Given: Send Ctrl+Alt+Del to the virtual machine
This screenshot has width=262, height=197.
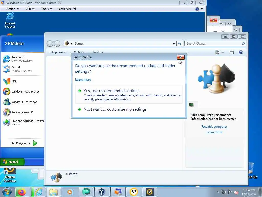Looking at the screenshot, I should 67,9.
